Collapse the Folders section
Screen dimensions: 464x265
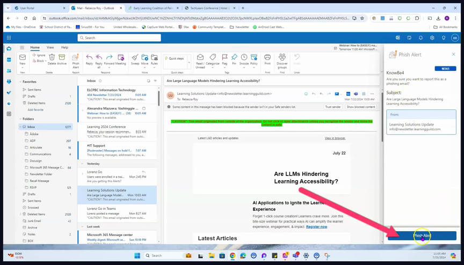point(20,119)
